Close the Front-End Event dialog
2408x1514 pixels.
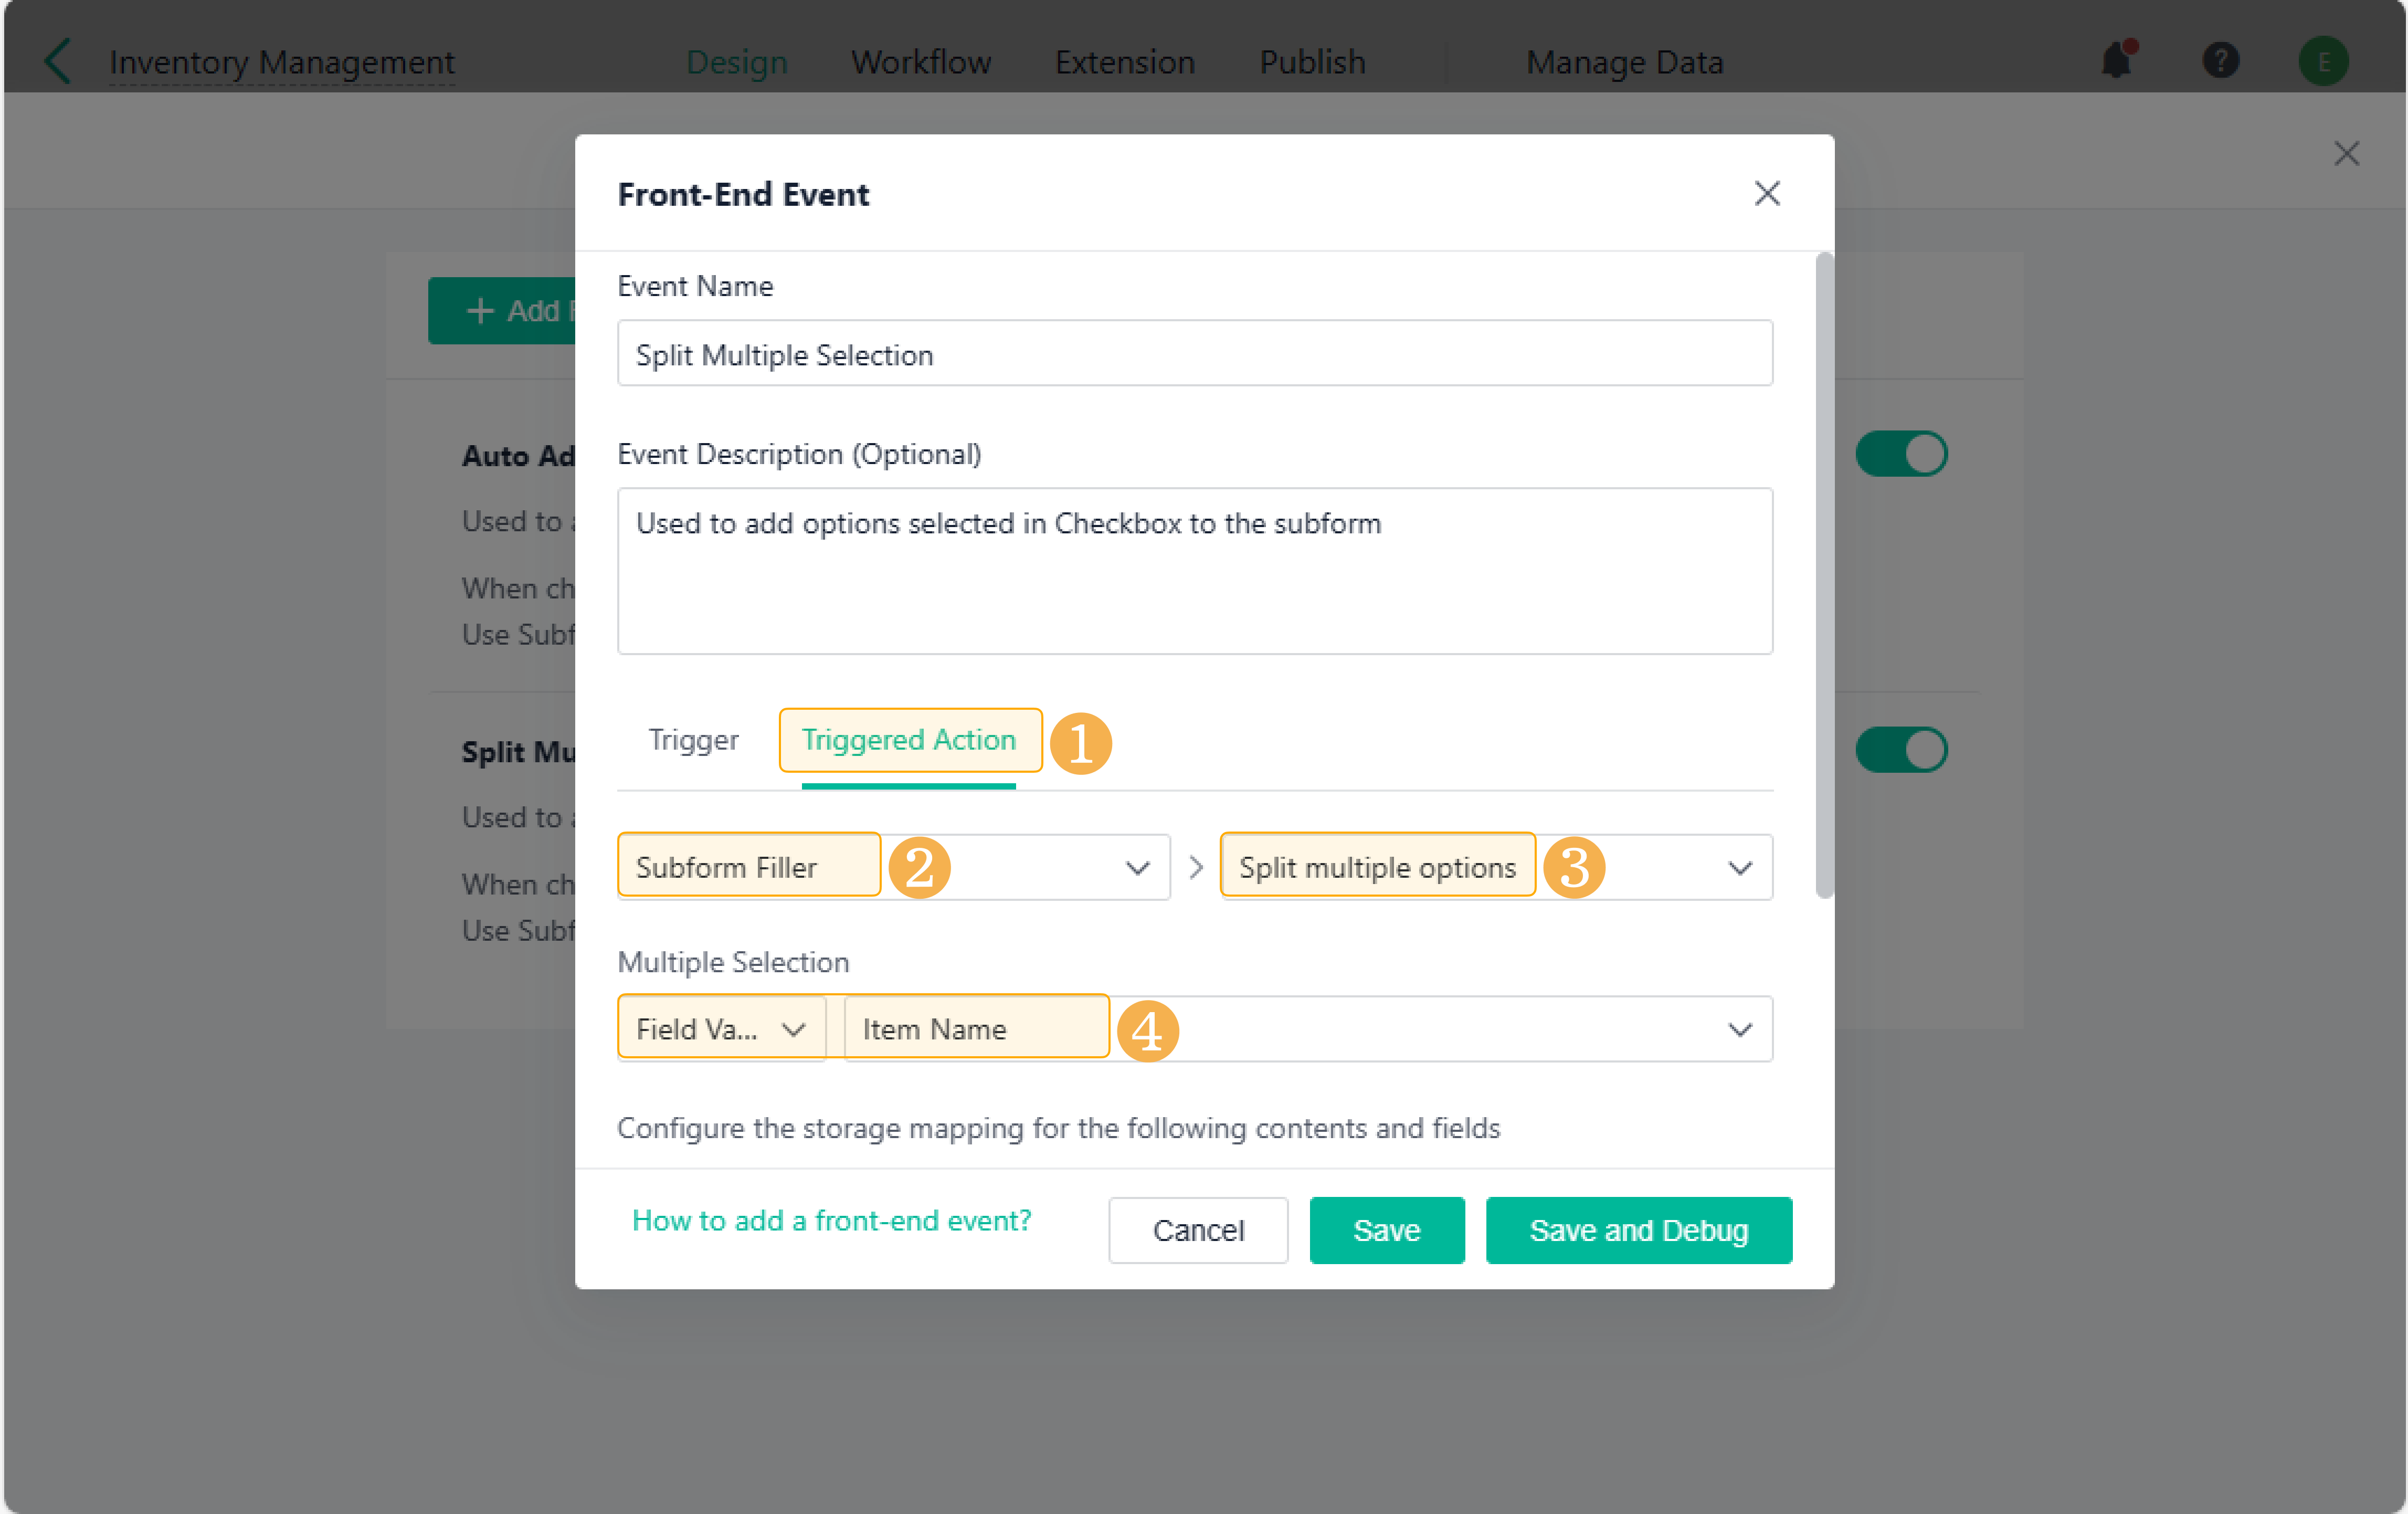pos(1766,194)
